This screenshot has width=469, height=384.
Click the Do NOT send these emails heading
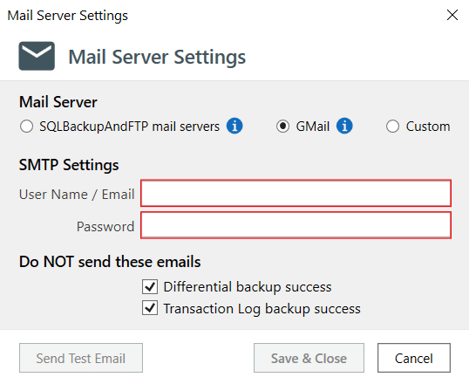[110, 262]
